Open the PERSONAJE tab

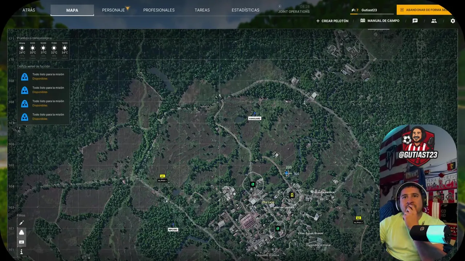[x=113, y=10]
